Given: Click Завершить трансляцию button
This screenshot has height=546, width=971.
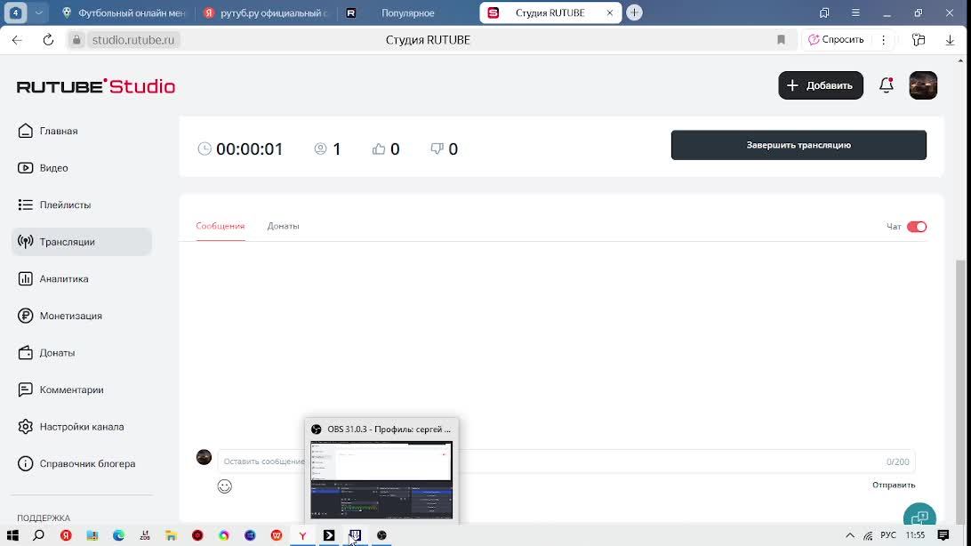Looking at the screenshot, I should tap(798, 145).
